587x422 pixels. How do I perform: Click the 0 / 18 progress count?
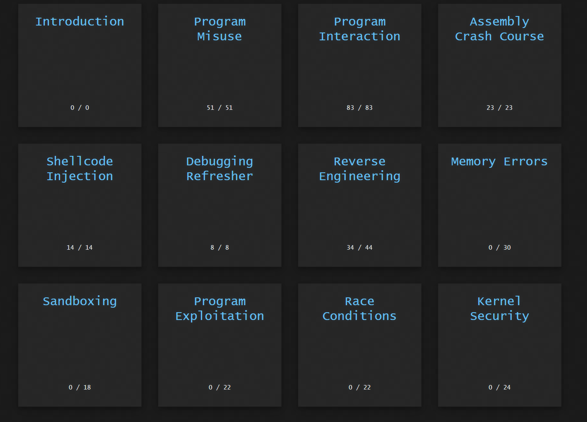click(x=79, y=387)
